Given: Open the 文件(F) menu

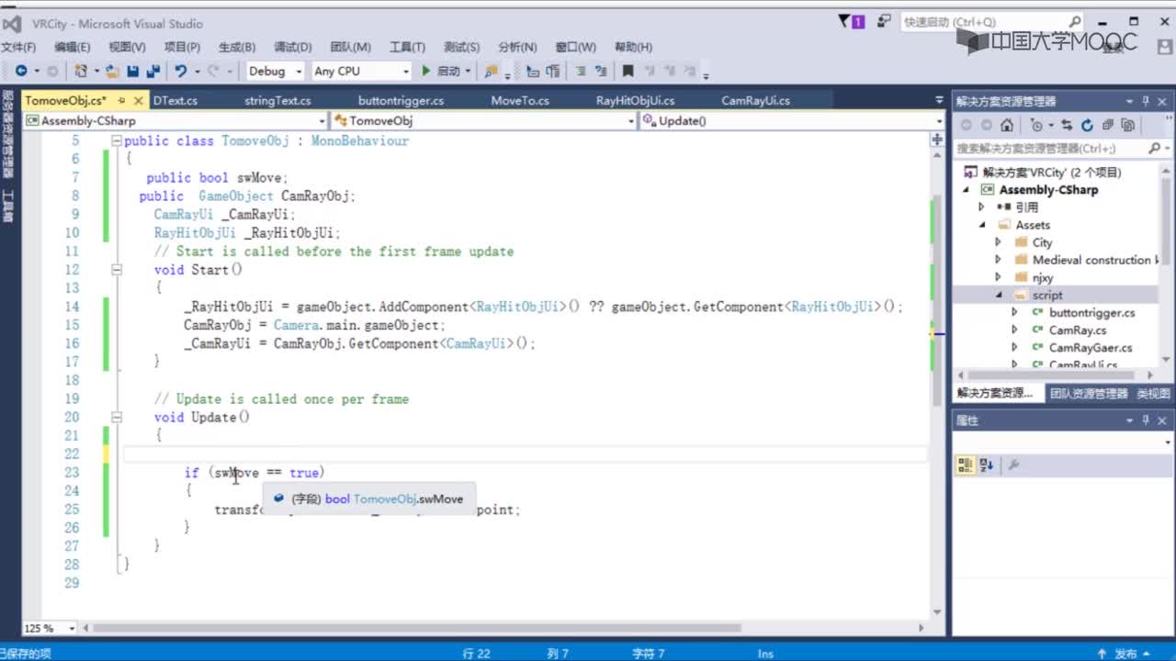Looking at the screenshot, I should pyautogui.click(x=18, y=47).
